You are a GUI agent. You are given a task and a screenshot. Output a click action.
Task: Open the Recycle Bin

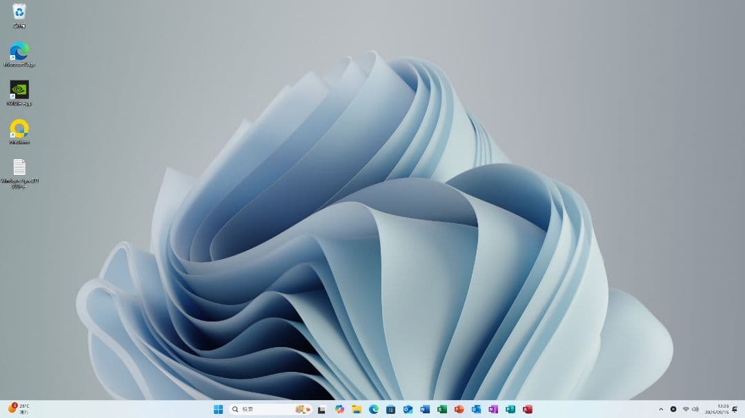(18, 12)
